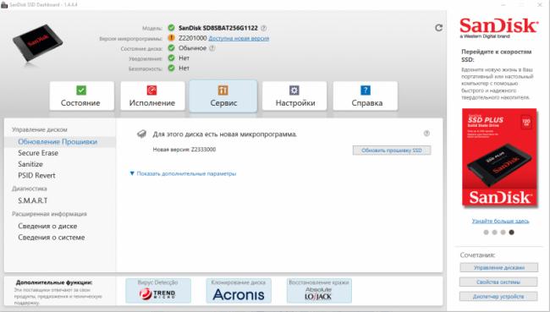Open Сведения о системе
550x312 pixels.
tap(52, 238)
